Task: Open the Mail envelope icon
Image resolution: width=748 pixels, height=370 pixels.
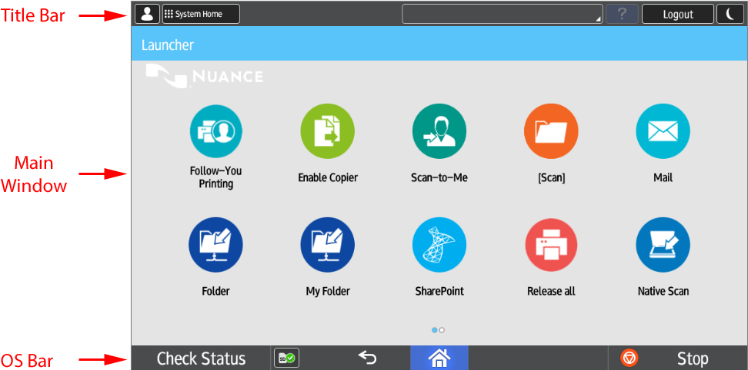Action: coord(663,132)
